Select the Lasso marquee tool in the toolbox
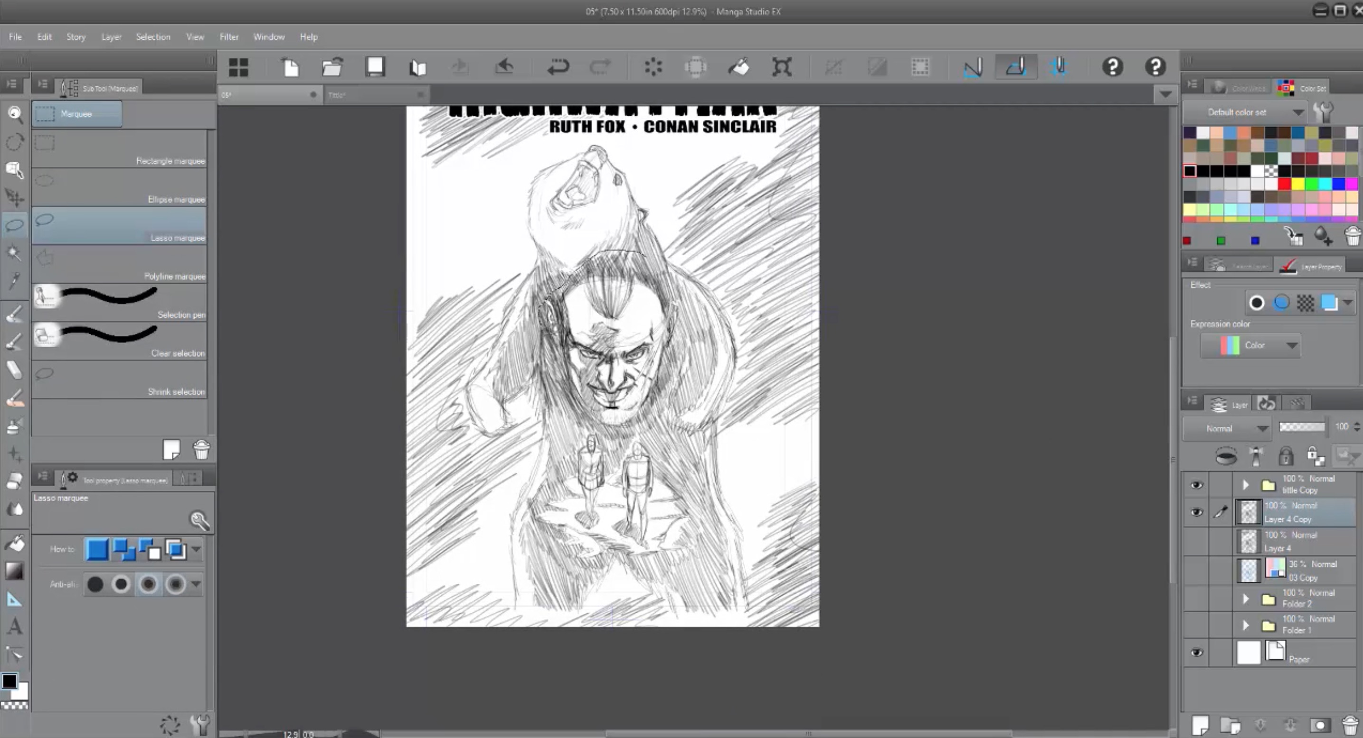Viewport: 1363px width, 738px height. coord(15,225)
